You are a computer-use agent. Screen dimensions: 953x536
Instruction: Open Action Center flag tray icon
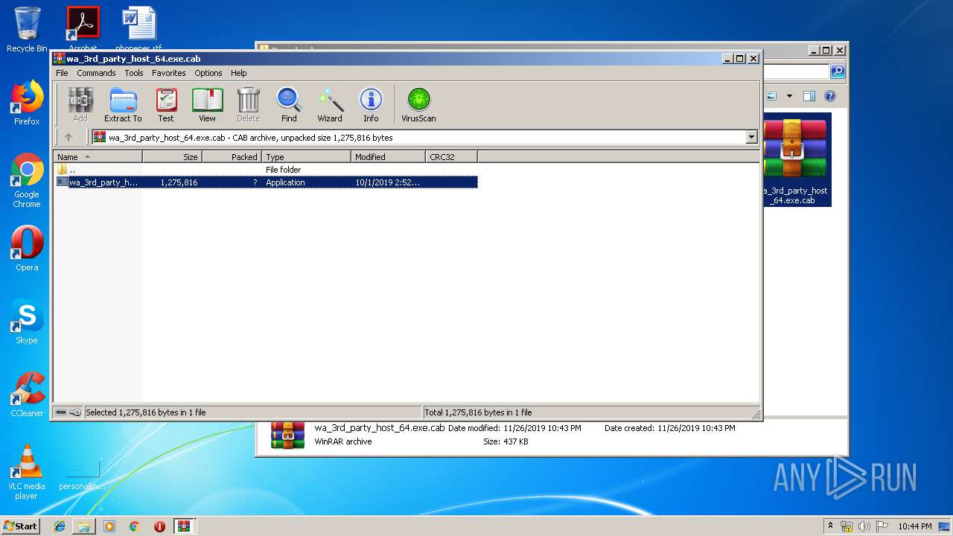tap(882, 526)
